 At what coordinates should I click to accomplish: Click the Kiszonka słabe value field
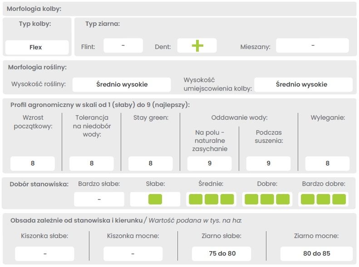44,254
